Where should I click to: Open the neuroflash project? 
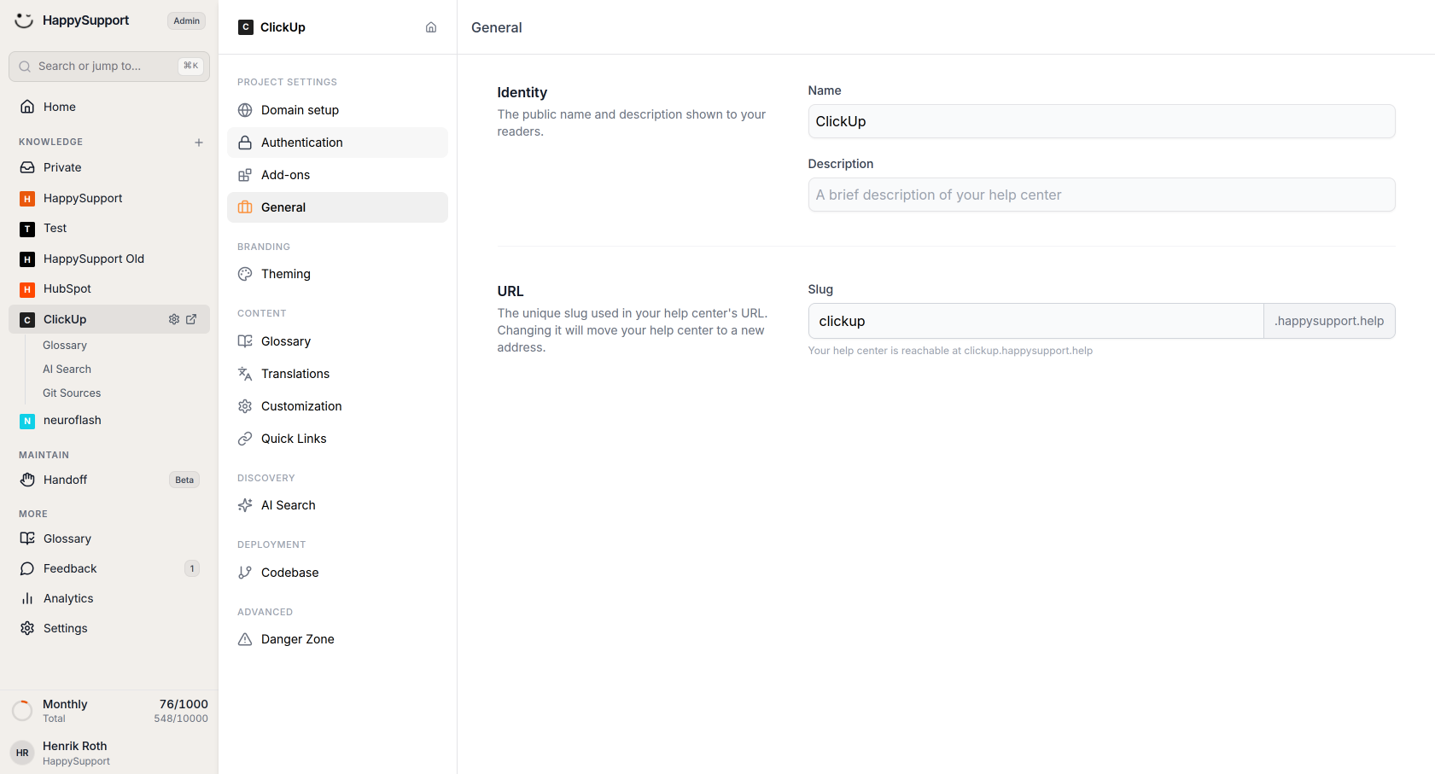coord(109,420)
